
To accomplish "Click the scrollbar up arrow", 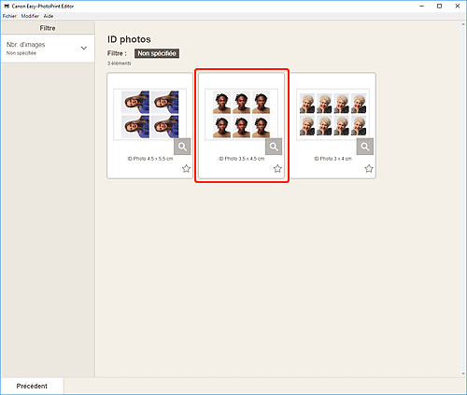I will 463,24.
